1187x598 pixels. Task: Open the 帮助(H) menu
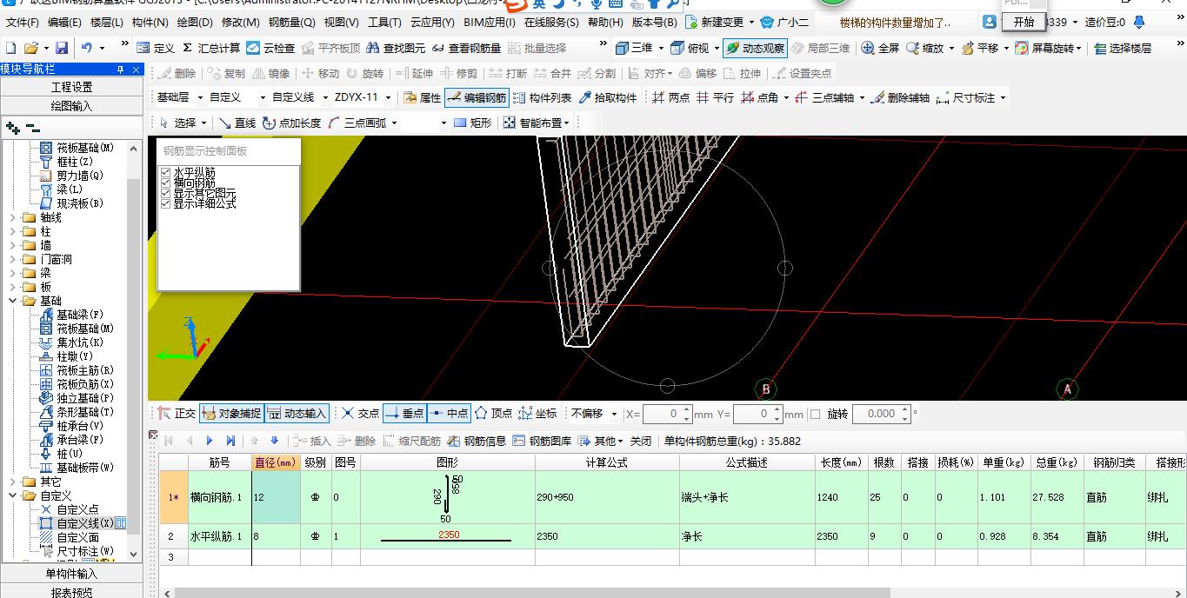click(605, 22)
